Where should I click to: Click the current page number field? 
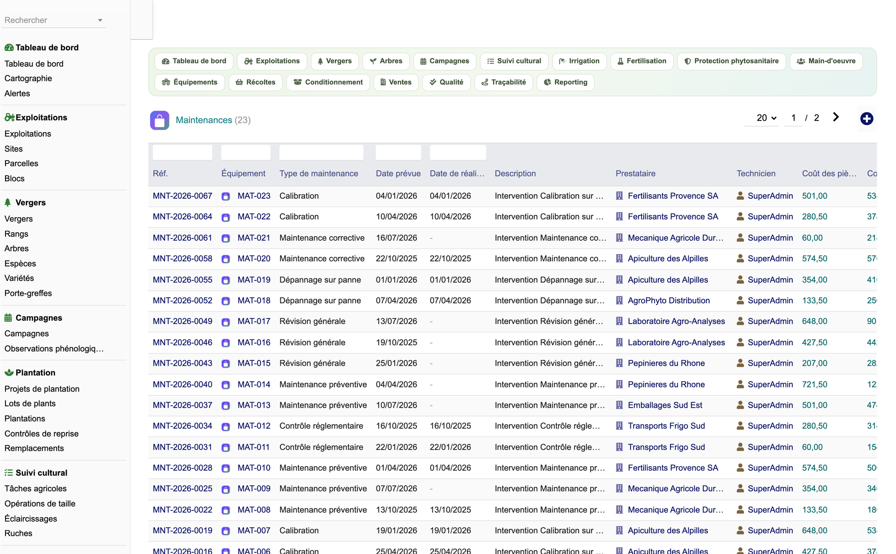[793, 118]
